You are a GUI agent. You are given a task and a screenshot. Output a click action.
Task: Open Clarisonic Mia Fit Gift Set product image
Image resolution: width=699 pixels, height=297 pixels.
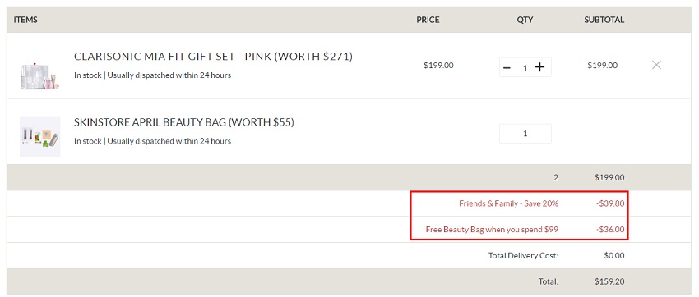pos(39,75)
